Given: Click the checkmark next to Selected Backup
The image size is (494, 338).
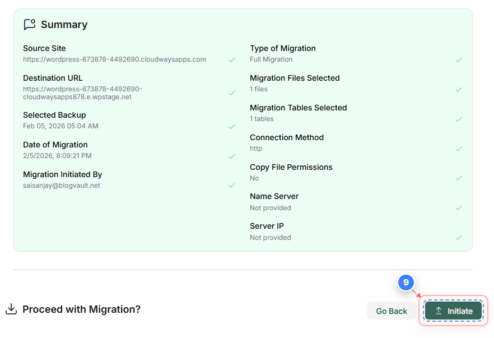Looking at the screenshot, I should click(232, 126).
